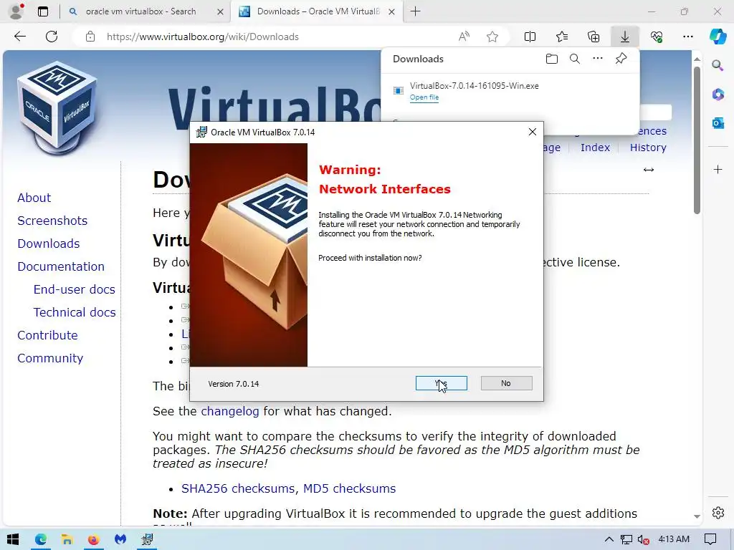
Task: Open sidebar settings gear icon
Action: [x=718, y=513]
